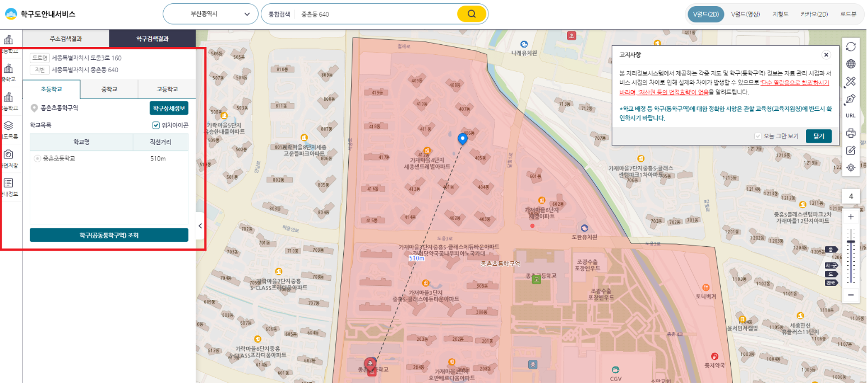The height and width of the screenshot is (385, 867).
Task: Click the URL sharing icon on the right
Action: (x=851, y=115)
